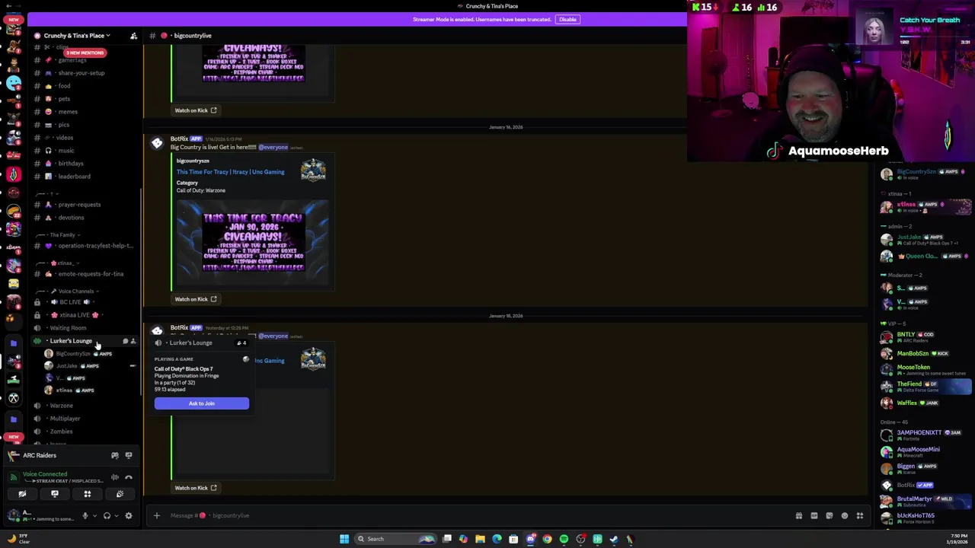Turn on camera in voice panel
The height and width of the screenshot is (548, 975).
[x=22, y=494]
